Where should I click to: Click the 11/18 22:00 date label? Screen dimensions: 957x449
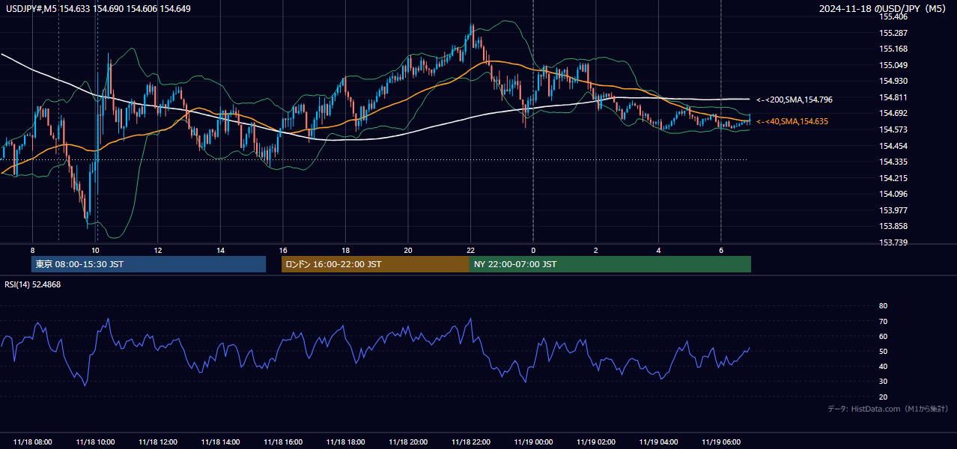[x=470, y=442]
